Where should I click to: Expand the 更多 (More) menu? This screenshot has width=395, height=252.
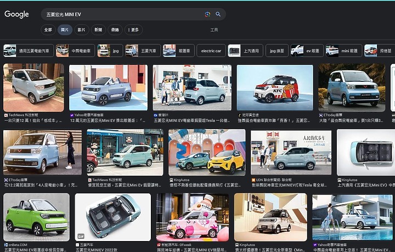pyautogui.click(x=133, y=30)
